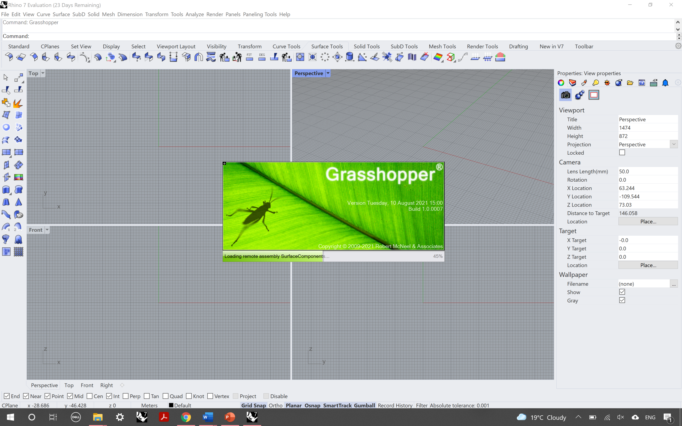
Task: Open the Projection dropdown in Properties
Action: (674, 144)
